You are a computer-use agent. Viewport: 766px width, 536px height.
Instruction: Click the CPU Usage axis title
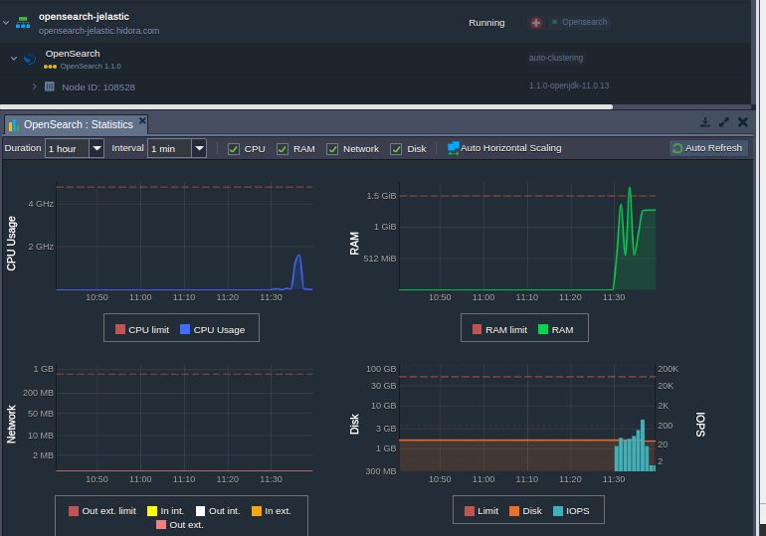tap(11, 244)
